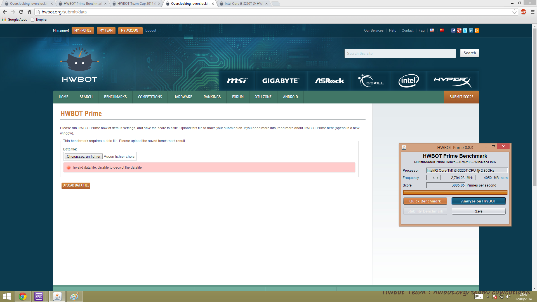Open the COMPETITIONS menu
This screenshot has height=302, width=537.
tap(150, 97)
